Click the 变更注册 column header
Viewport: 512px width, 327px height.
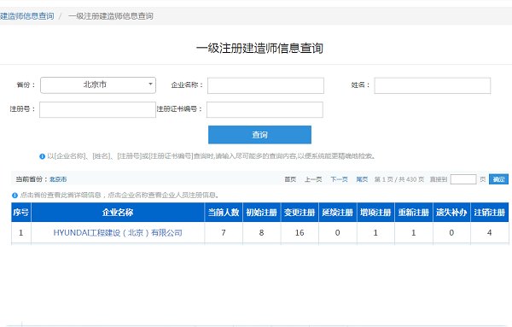click(x=300, y=213)
